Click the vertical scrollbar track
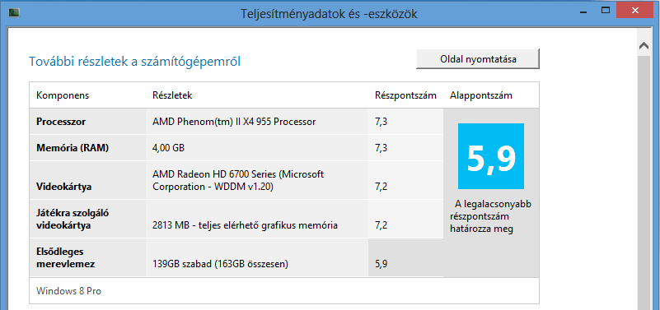This screenshot has width=660, height=310. point(644,182)
